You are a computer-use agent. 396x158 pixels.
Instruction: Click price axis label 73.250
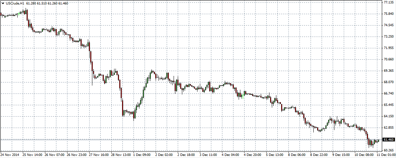(388, 37)
